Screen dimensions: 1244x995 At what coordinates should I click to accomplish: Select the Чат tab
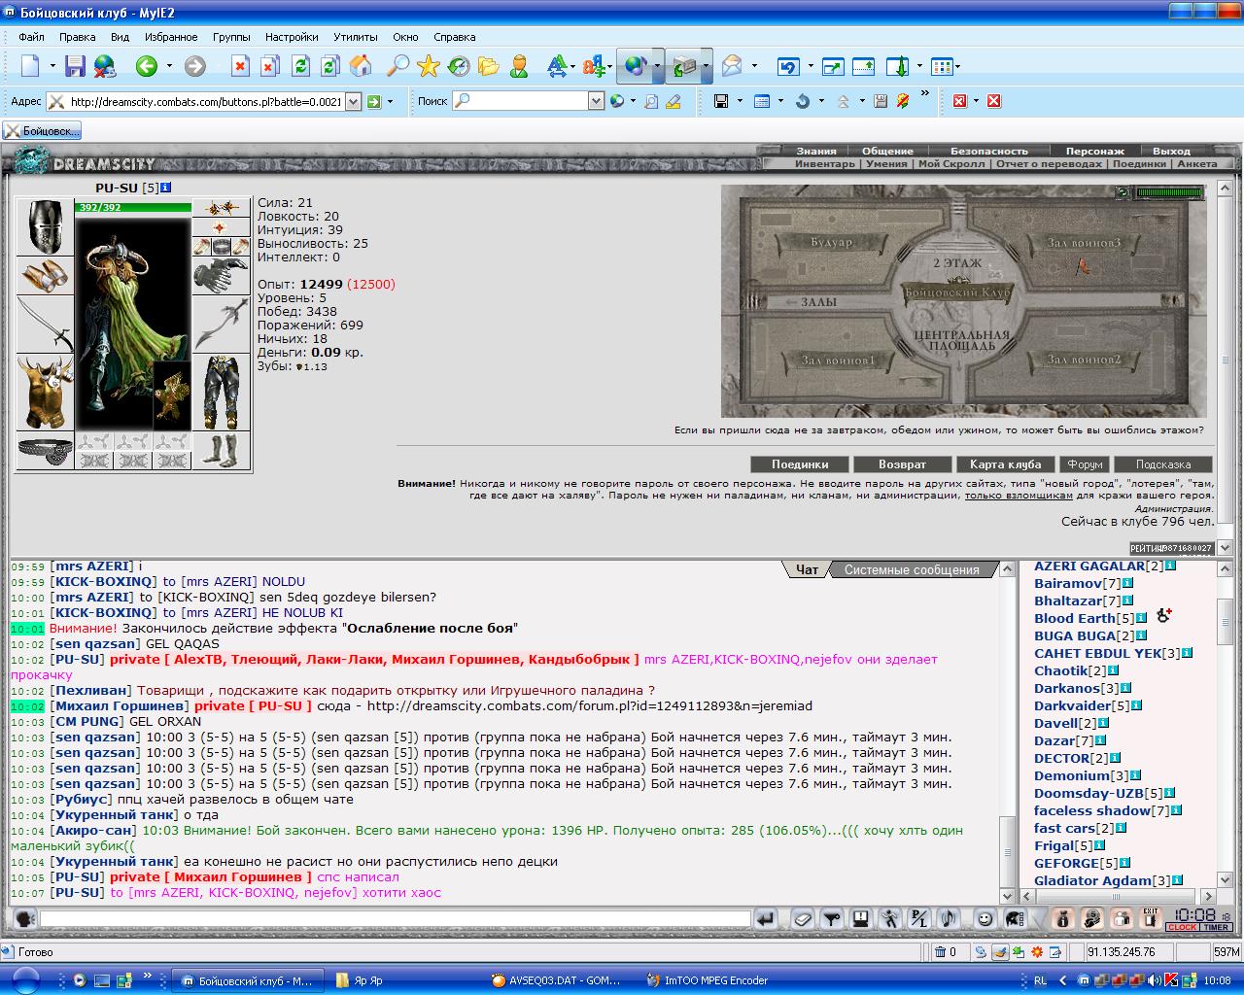(807, 570)
